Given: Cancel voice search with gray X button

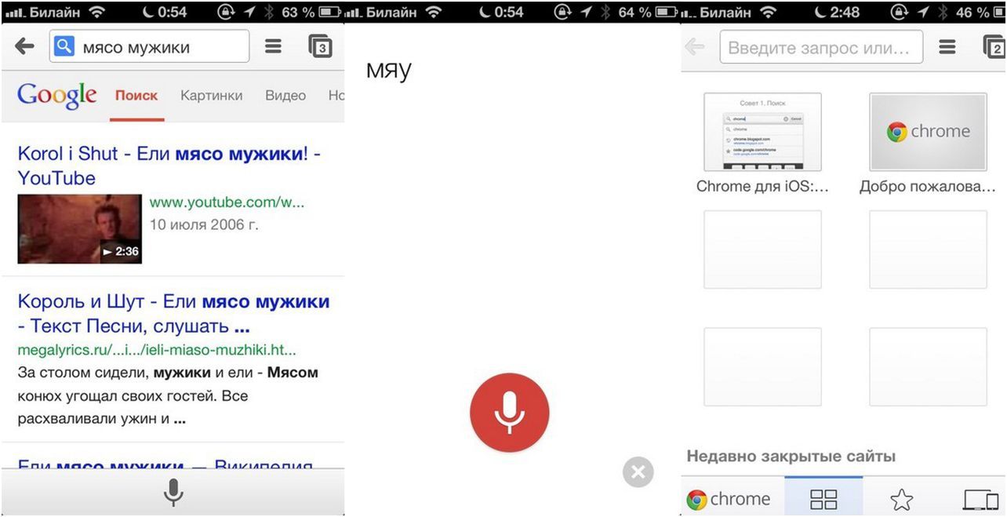Looking at the screenshot, I should click(x=638, y=471).
